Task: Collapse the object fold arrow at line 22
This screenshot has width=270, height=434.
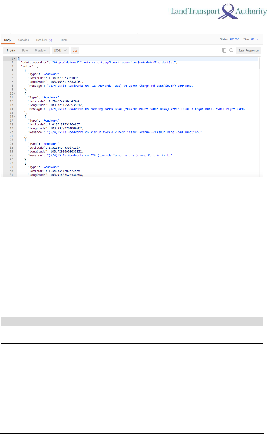Action: [15, 140]
